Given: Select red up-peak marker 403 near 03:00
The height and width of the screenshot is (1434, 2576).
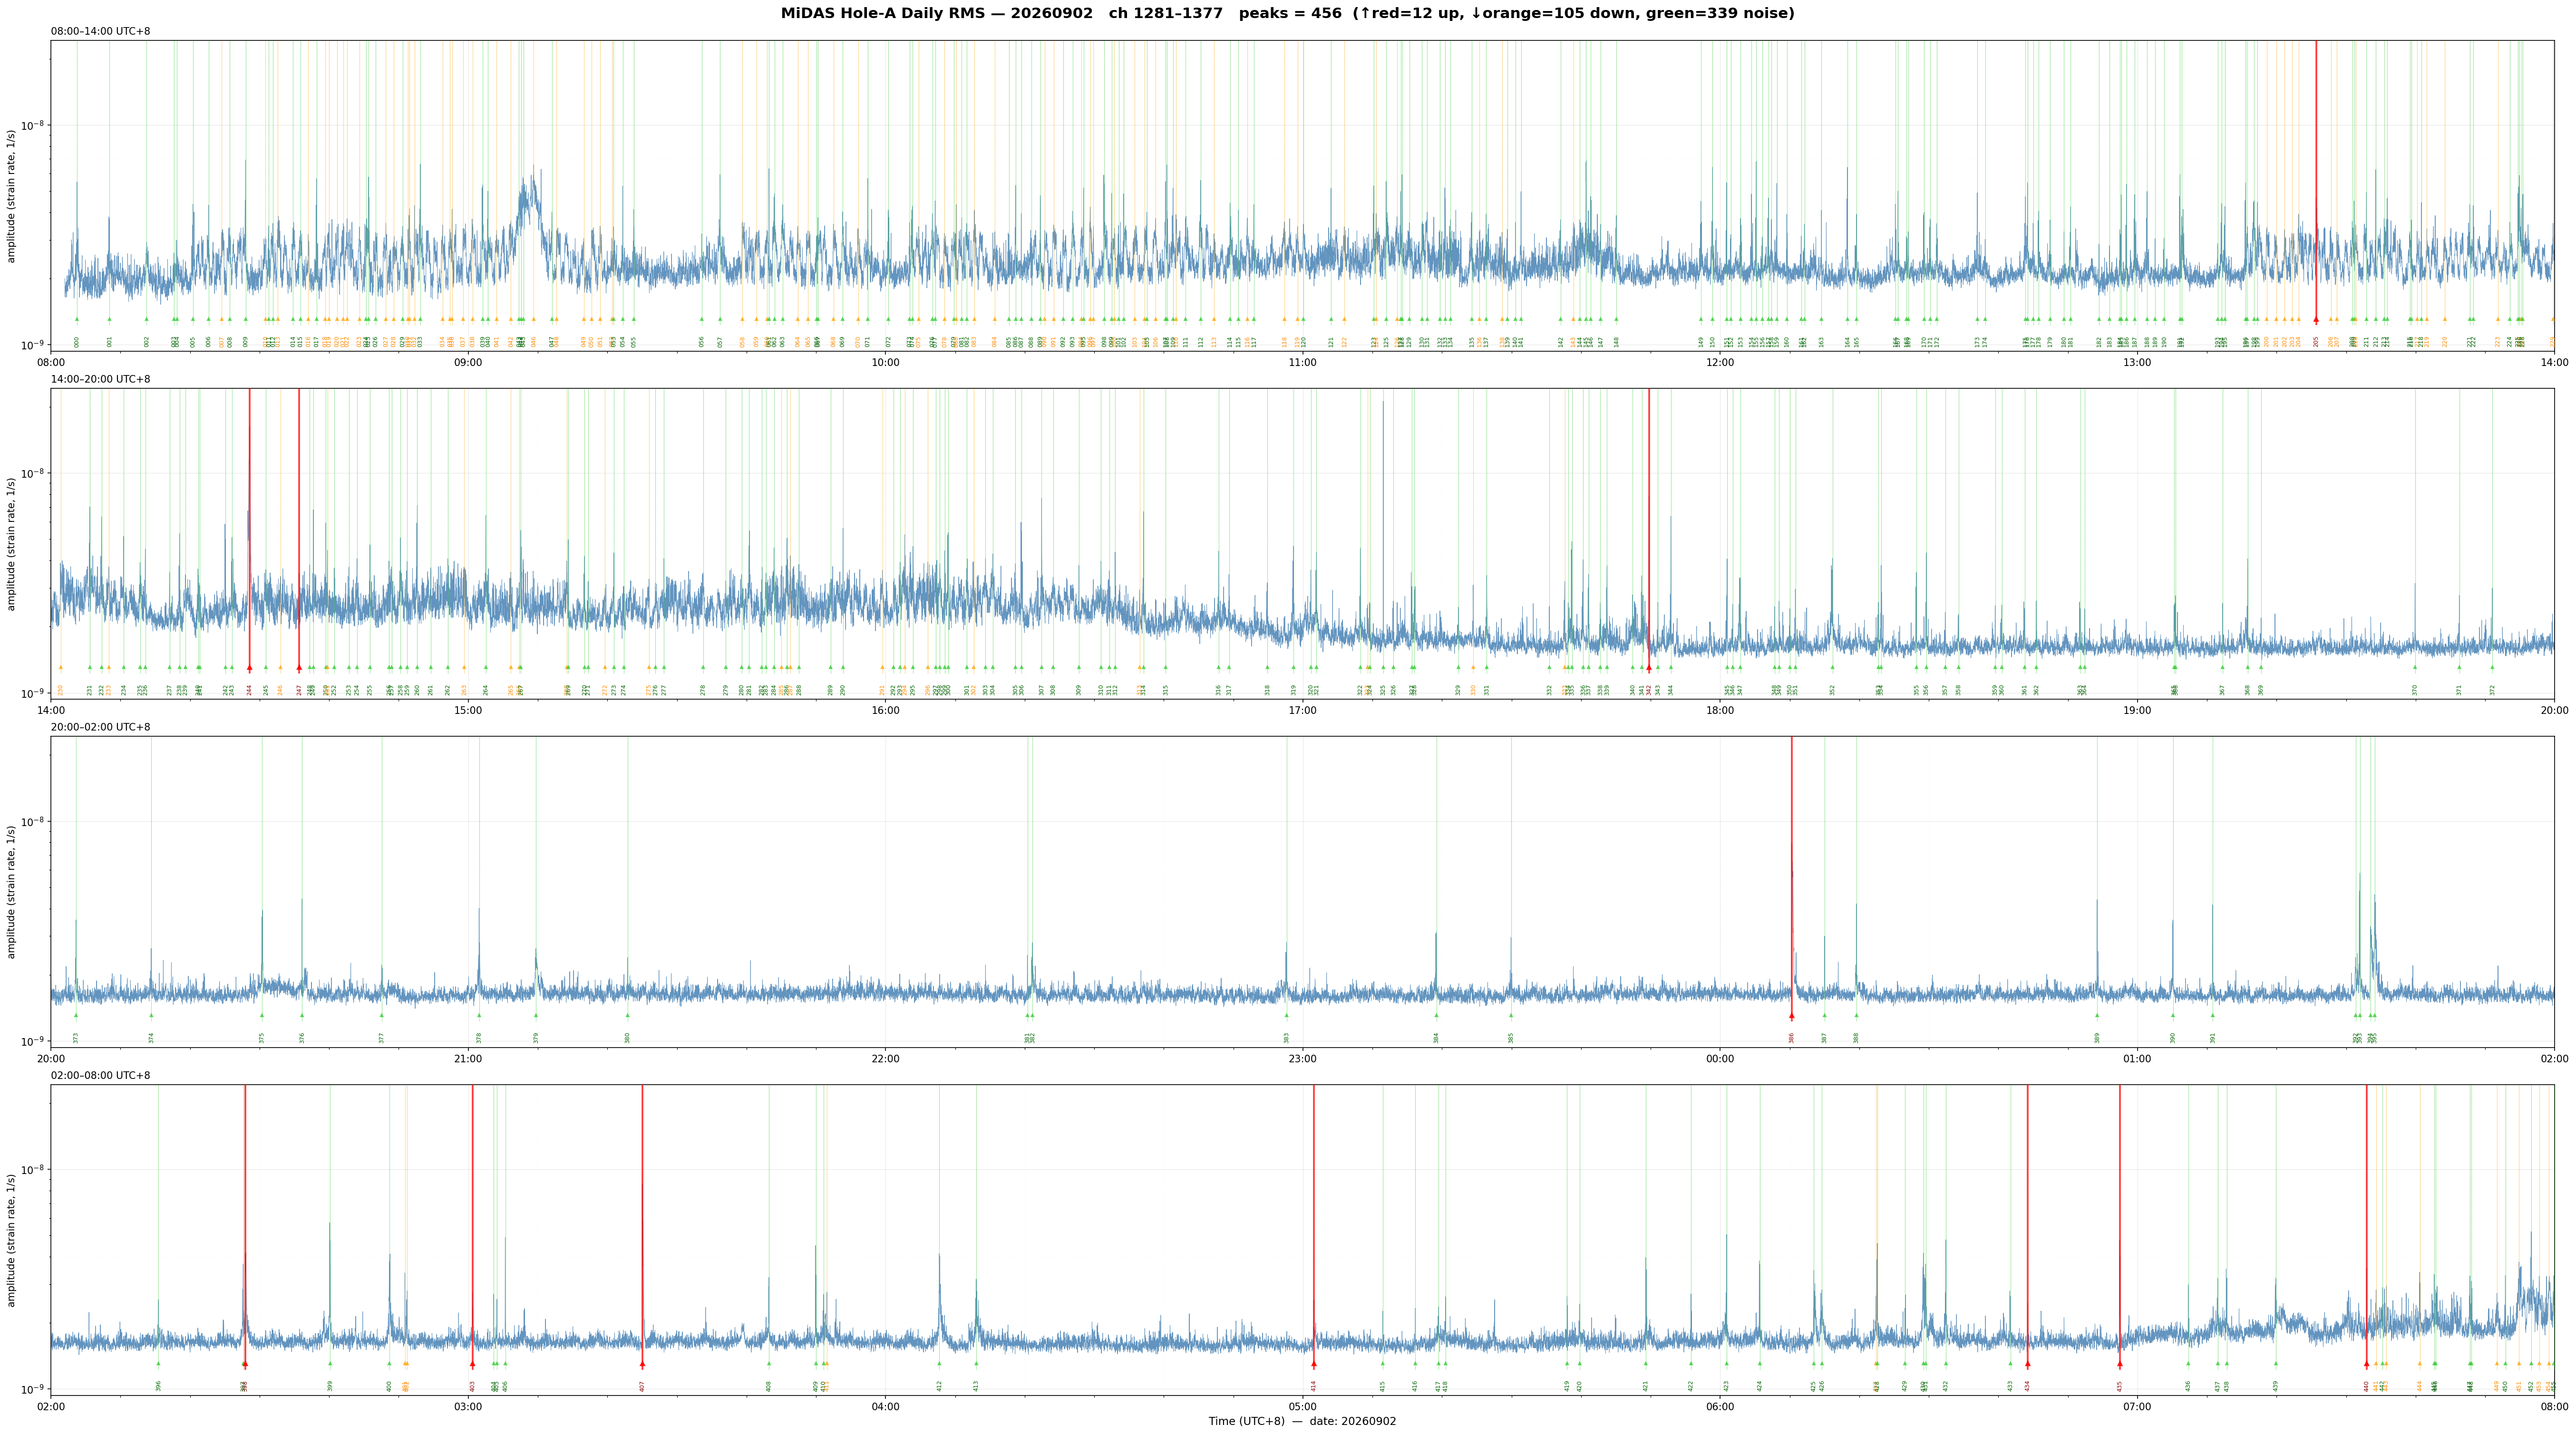Looking at the screenshot, I should point(472,1363).
